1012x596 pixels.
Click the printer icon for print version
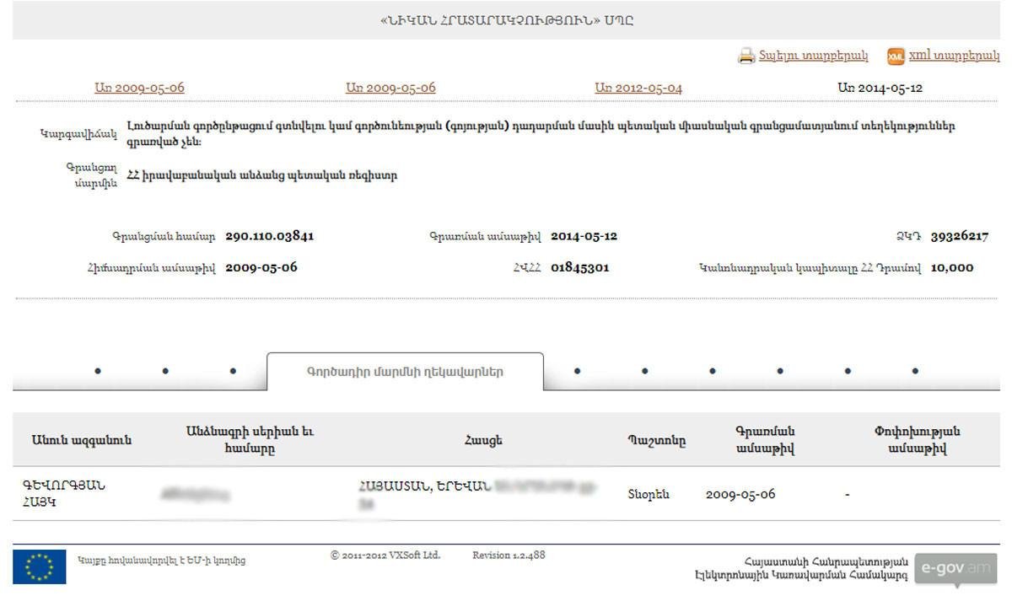(x=746, y=56)
